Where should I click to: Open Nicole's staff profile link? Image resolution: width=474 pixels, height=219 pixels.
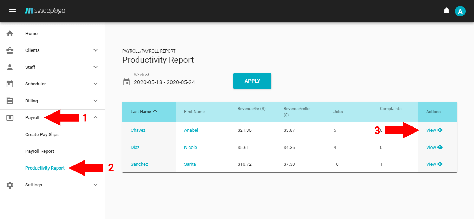(190, 148)
